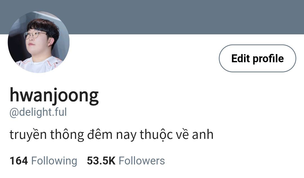
Task: Select the Vietnamese bio text line
Action: pos(111,134)
